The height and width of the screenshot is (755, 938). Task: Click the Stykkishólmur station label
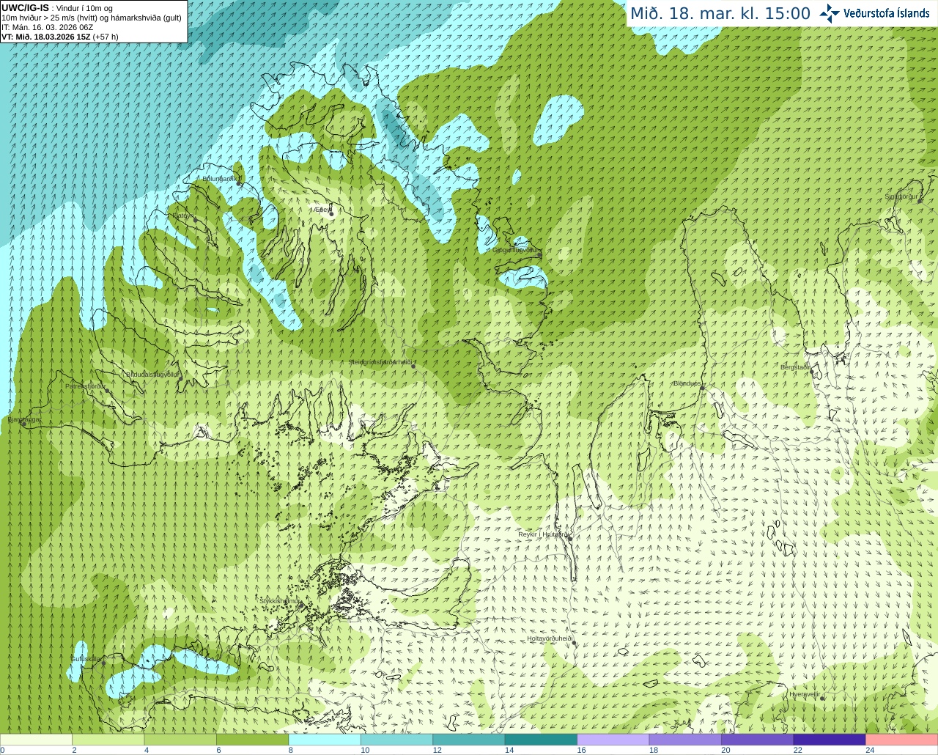tap(279, 600)
